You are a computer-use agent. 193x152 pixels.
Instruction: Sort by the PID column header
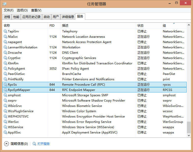pyautogui.click(x=54, y=26)
